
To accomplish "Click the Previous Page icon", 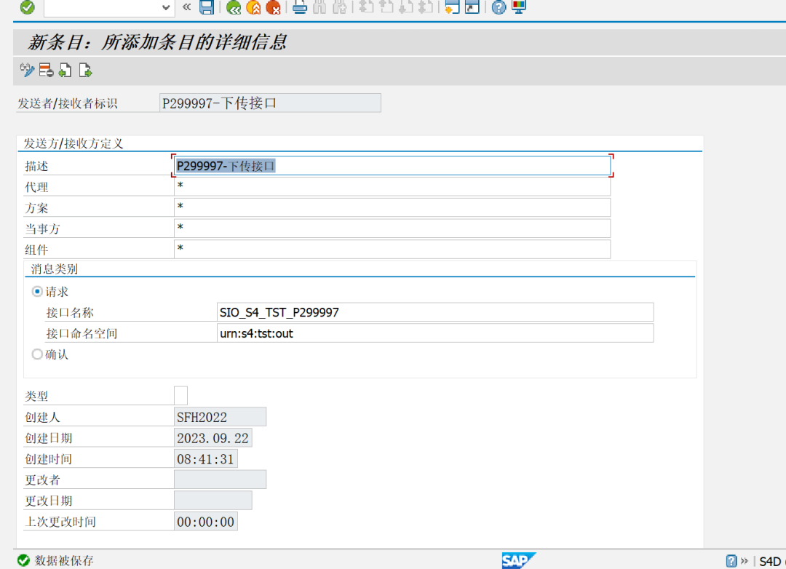I will tap(386, 7).
